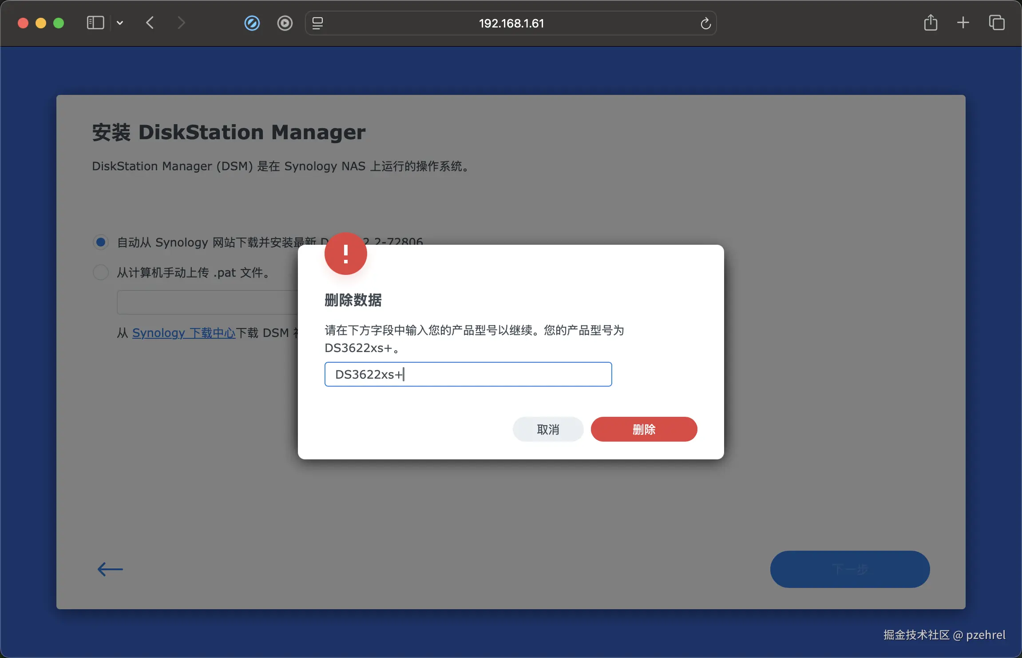Click the circular play extension icon
Image resolution: width=1022 pixels, height=658 pixels.
tap(285, 23)
